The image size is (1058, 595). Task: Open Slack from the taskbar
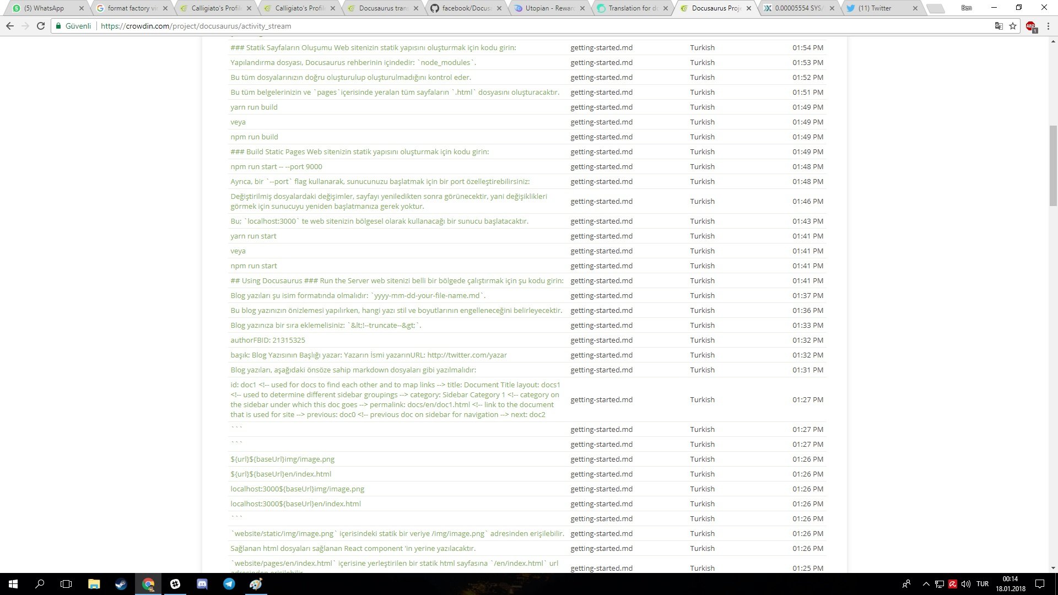click(x=175, y=584)
